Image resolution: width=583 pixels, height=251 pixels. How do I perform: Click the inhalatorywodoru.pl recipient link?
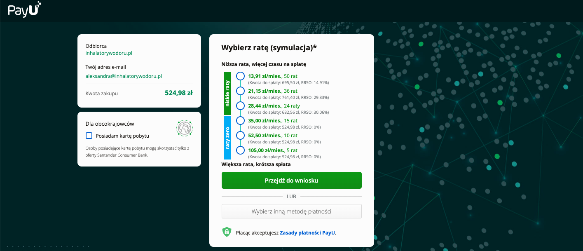pyautogui.click(x=109, y=53)
